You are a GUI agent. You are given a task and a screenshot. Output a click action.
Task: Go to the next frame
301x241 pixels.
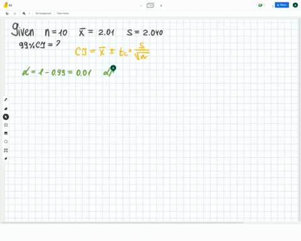(161, 6)
